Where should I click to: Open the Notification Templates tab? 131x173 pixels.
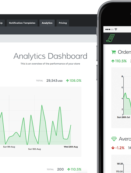pyautogui.click(x=22, y=23)
